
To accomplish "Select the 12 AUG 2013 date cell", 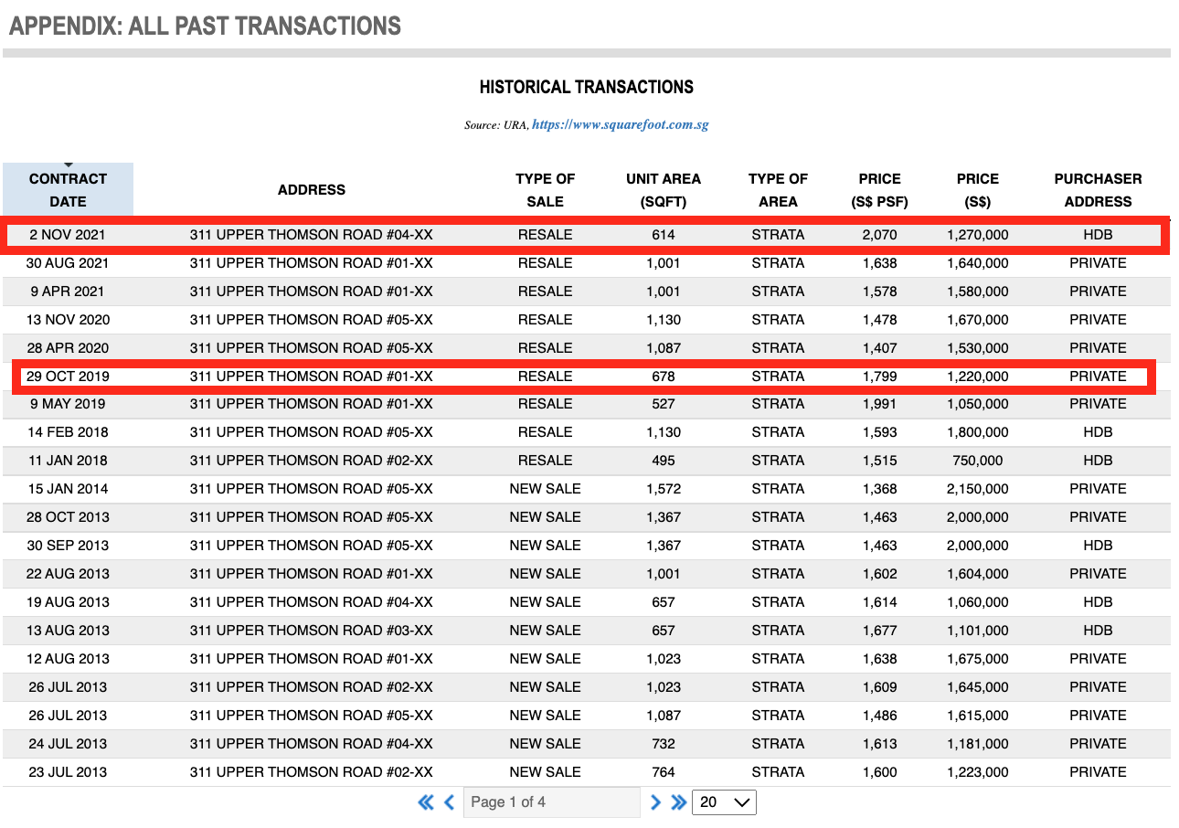I will [68, 659].
